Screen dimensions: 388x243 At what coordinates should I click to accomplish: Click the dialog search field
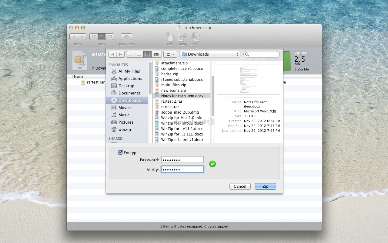pos(262,54)
